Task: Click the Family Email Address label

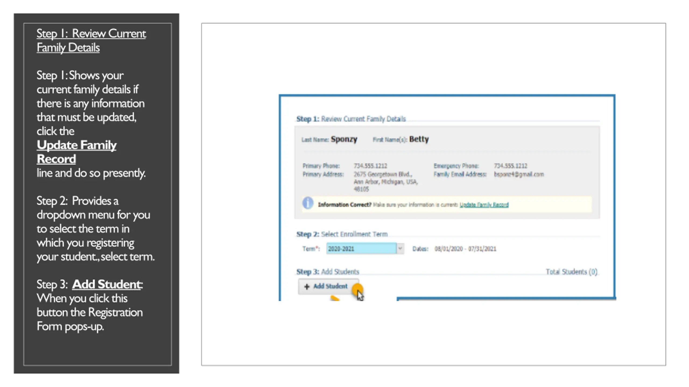Action: [460, 174]
